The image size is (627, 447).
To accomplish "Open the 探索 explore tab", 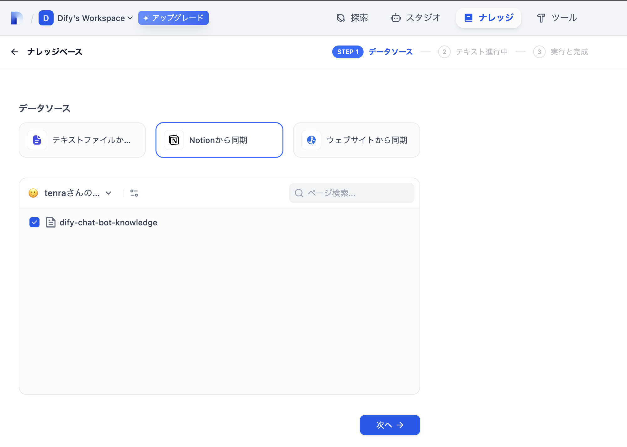I will point(352,18).
